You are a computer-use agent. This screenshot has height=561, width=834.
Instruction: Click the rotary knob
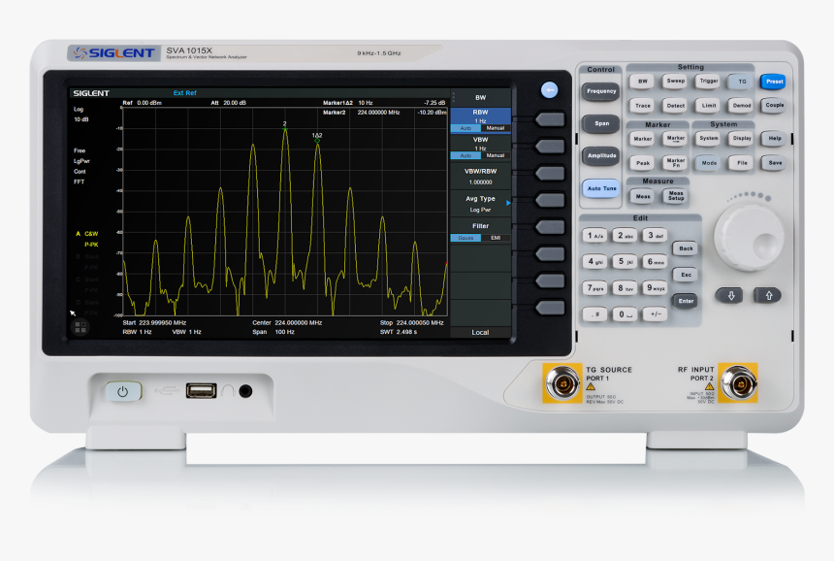(750, 238)
